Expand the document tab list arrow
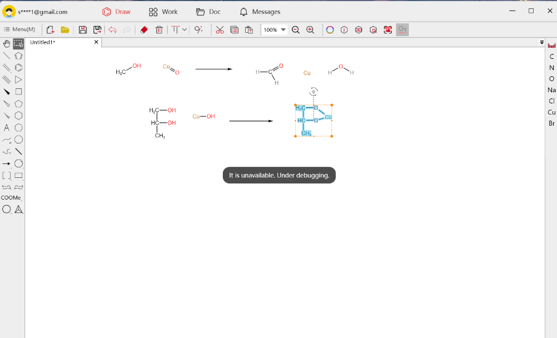 point(542,42)
